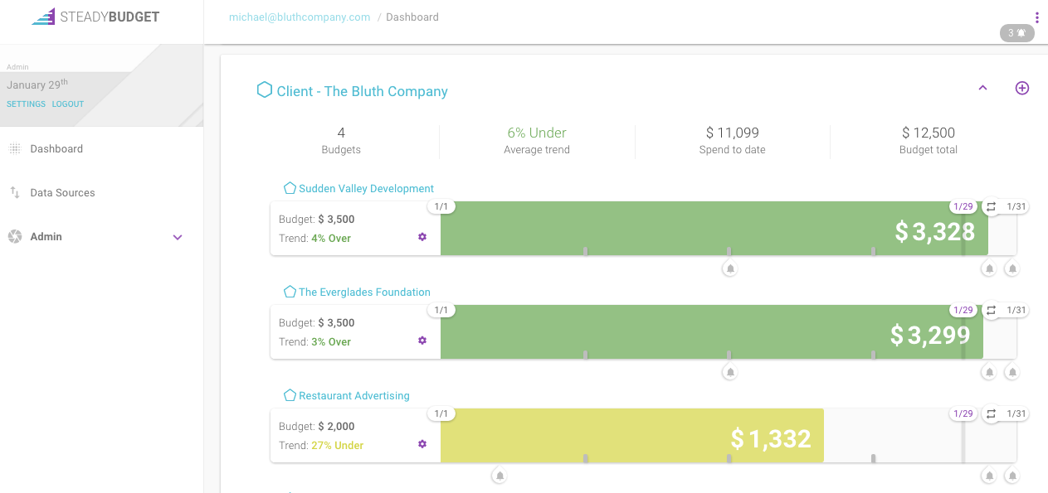
Task: Click the Data Sources arrows icon
Action: click(15, 192)
